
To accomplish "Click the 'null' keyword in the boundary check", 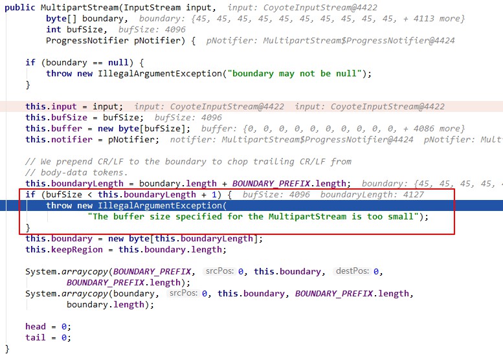I will click(x=118, y=63).
